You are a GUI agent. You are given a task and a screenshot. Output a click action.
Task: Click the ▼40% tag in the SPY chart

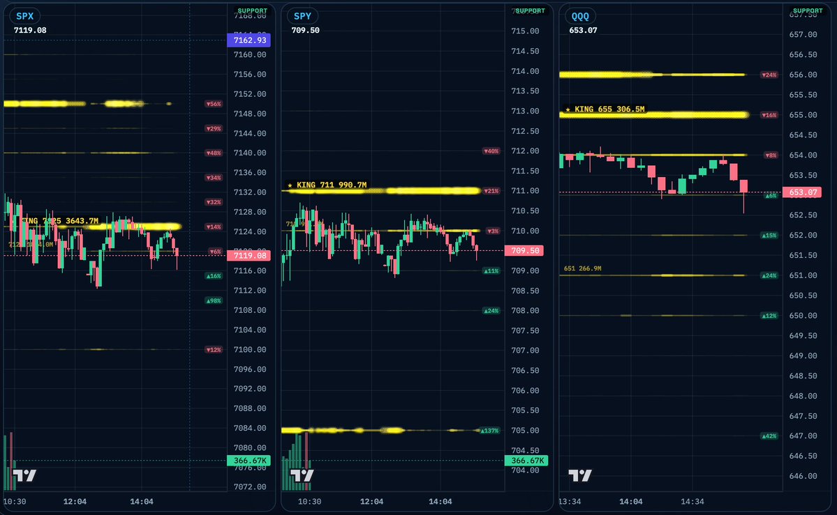pos(491,151)
